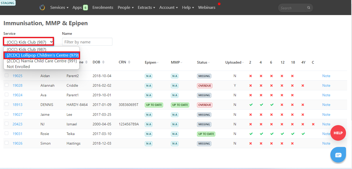352x169 pixels.
Task: Open the Account menu
Action: pyautogui.click(x=169, y=8)
